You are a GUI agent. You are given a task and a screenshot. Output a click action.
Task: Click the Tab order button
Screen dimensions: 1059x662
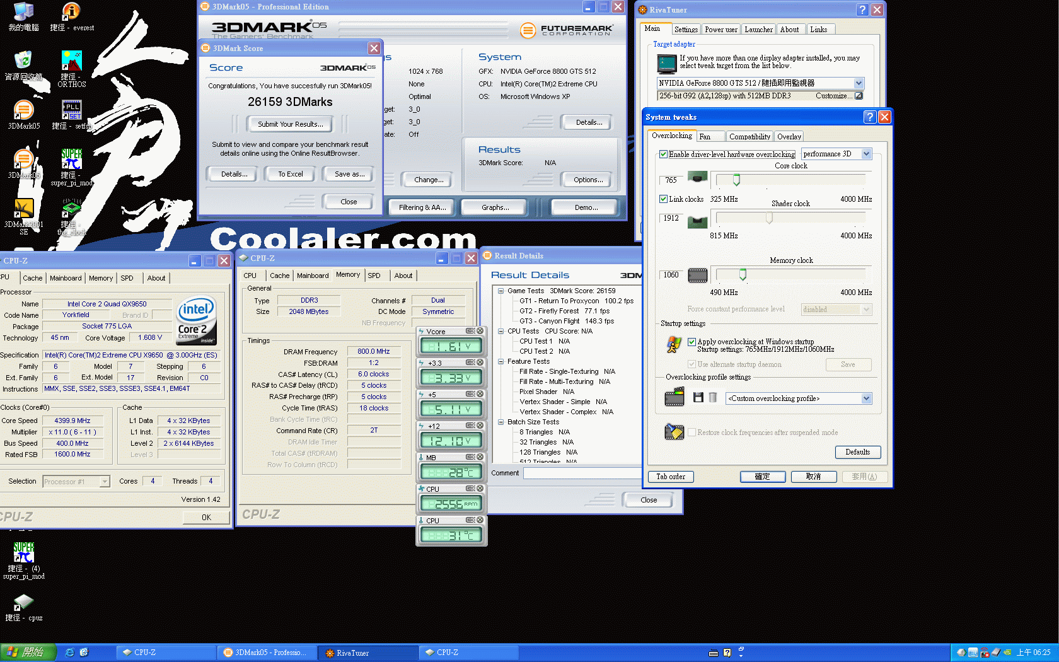pos(670,477)
